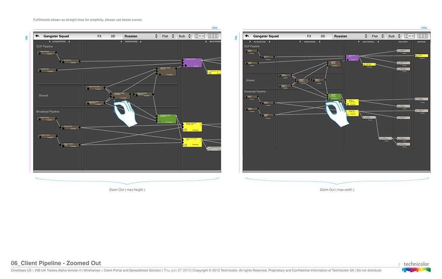Open the Flat dropdown in left wireframe
The image size is (442, 279).
168,36
